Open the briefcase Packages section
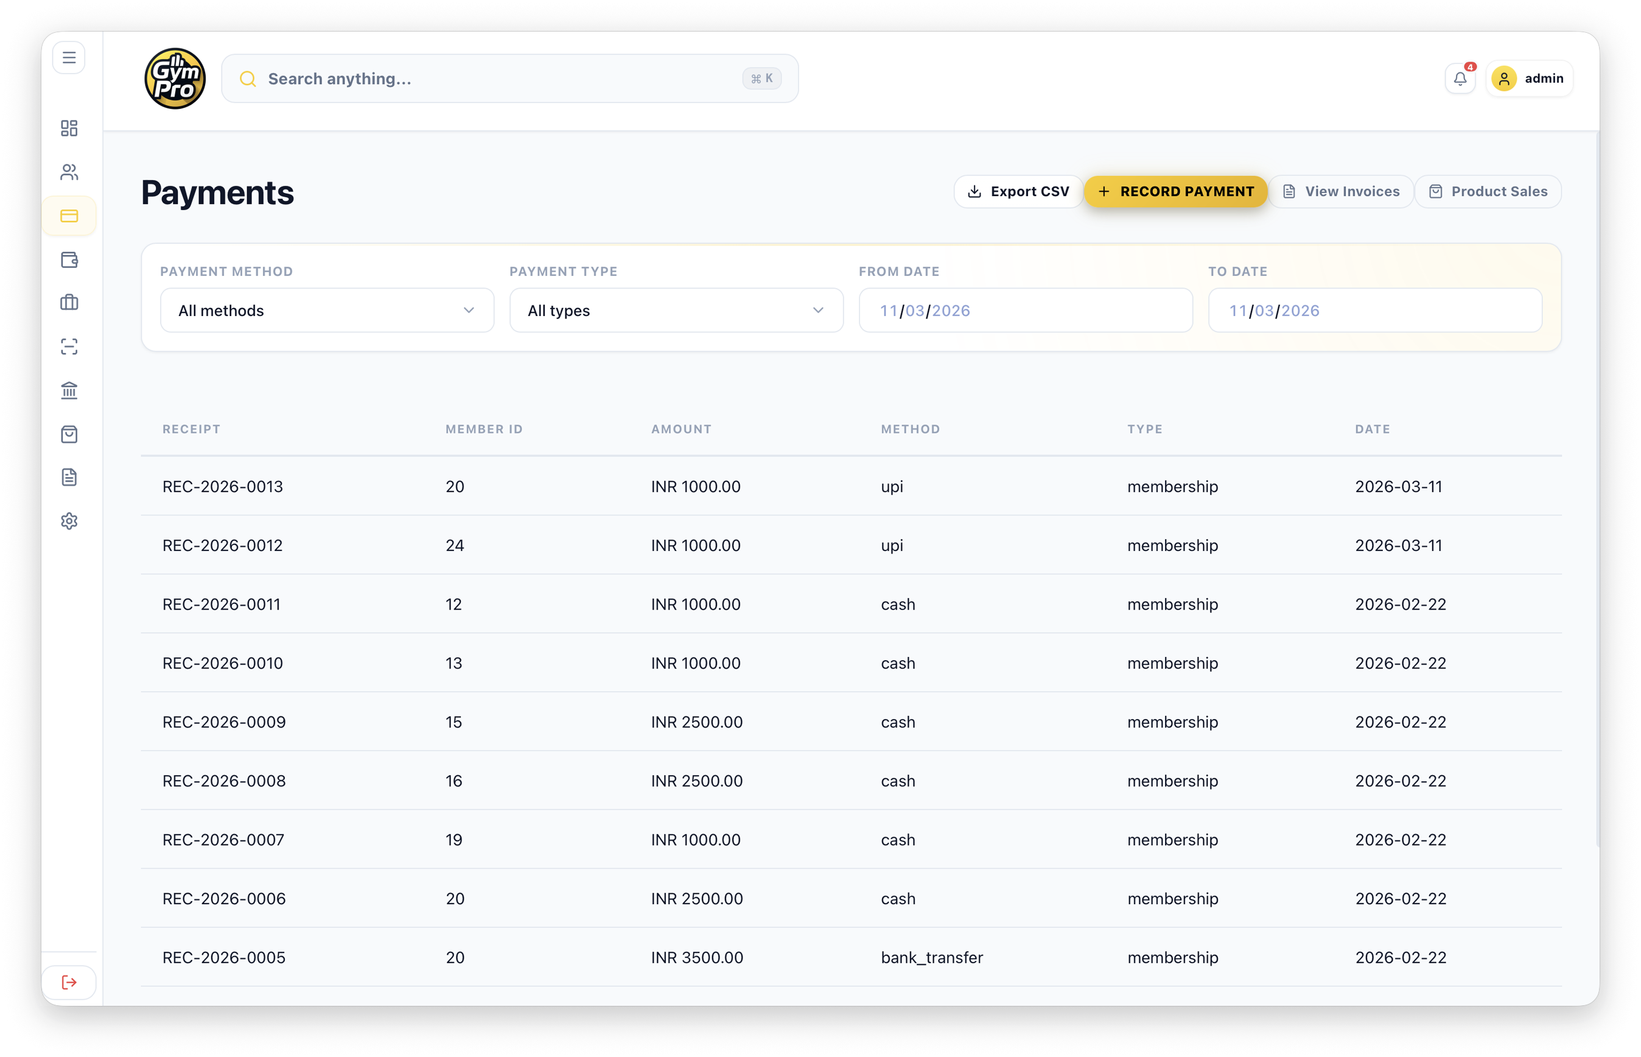This screenshot has width=1641, height=1057. 69,303
